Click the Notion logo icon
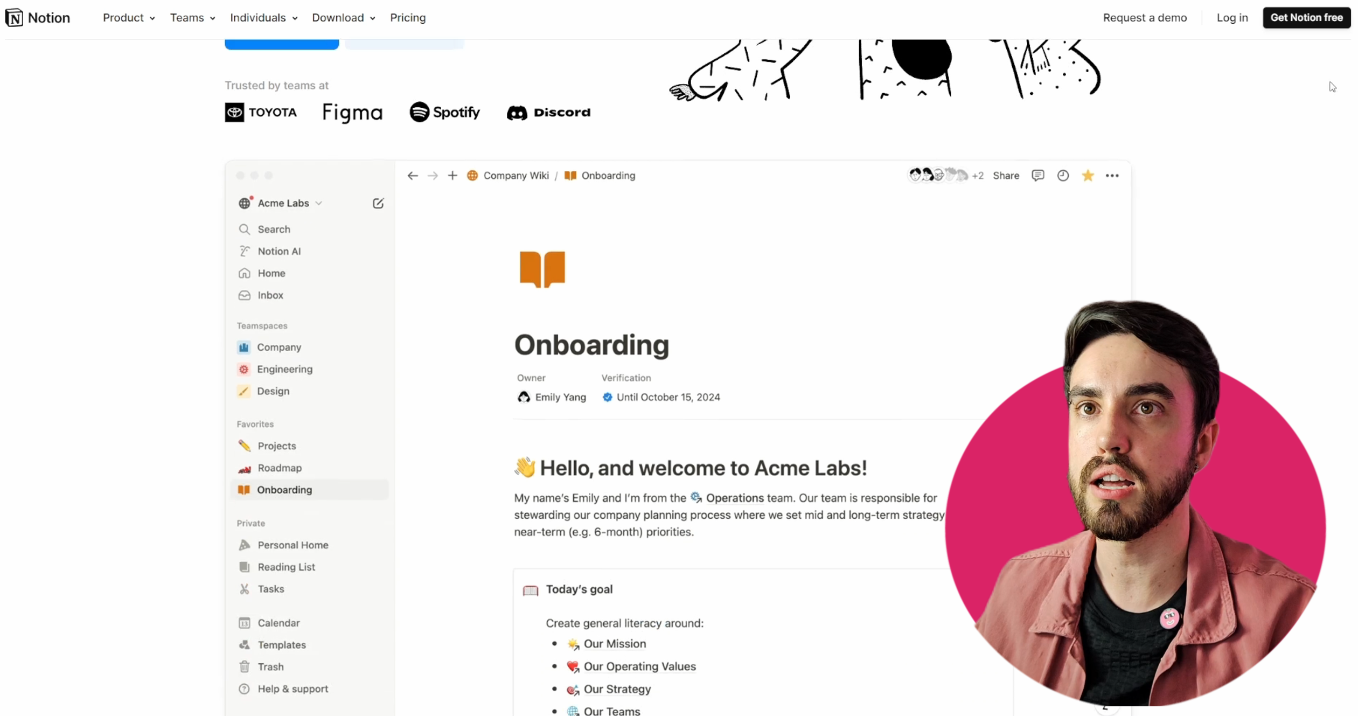The height and width of the screenshot is (716, 1358). (15, 18)
